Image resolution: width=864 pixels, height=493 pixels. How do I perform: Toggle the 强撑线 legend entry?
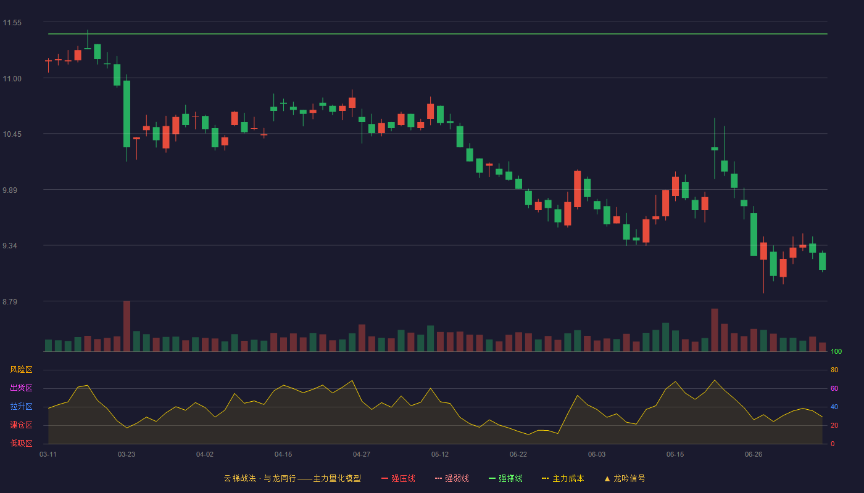505,478
